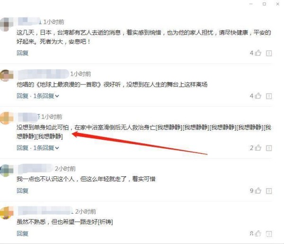Report the comment about 地球上最浪漫的一首歌

pyautogui.click(x=269, y=96)
